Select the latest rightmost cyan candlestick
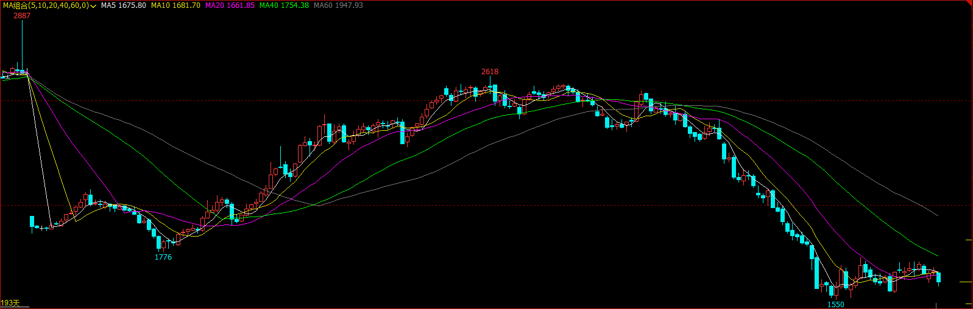Screen dimensions: 973x309 point(939,278)
